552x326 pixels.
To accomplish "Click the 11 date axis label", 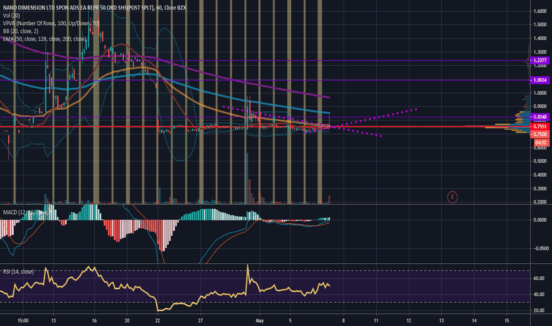I will coord(376,321).
